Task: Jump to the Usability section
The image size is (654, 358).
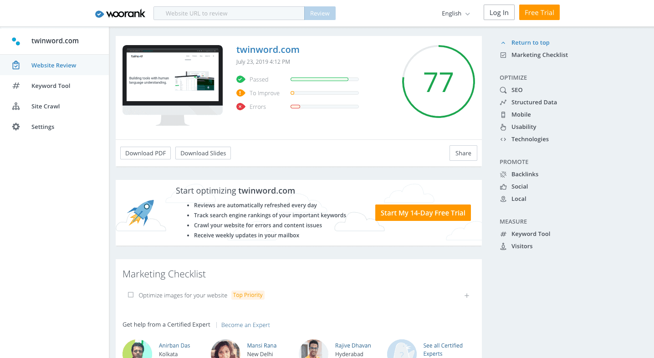Action: [x=524, y=127]
